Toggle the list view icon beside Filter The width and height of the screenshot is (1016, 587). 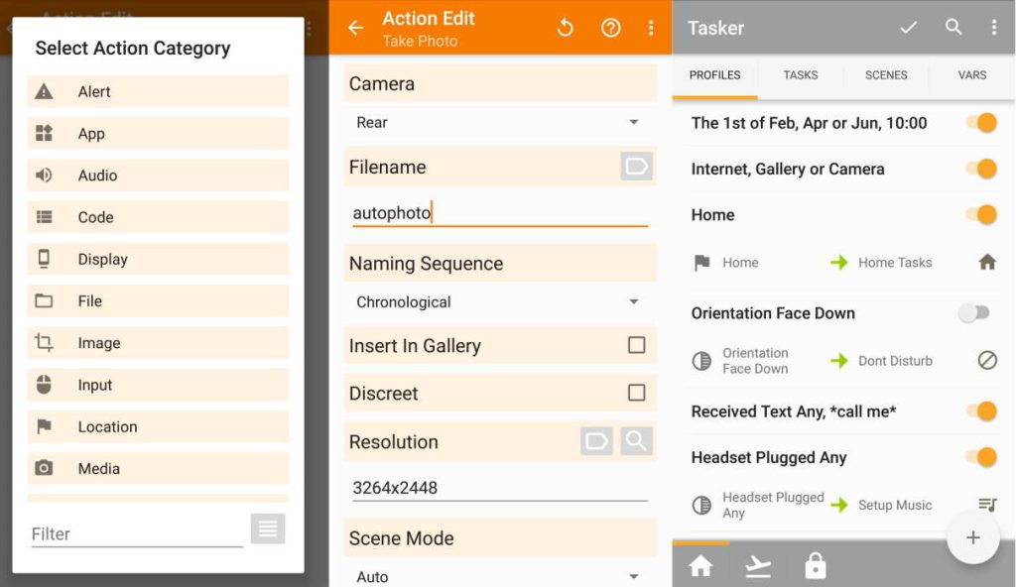(268, 528)
